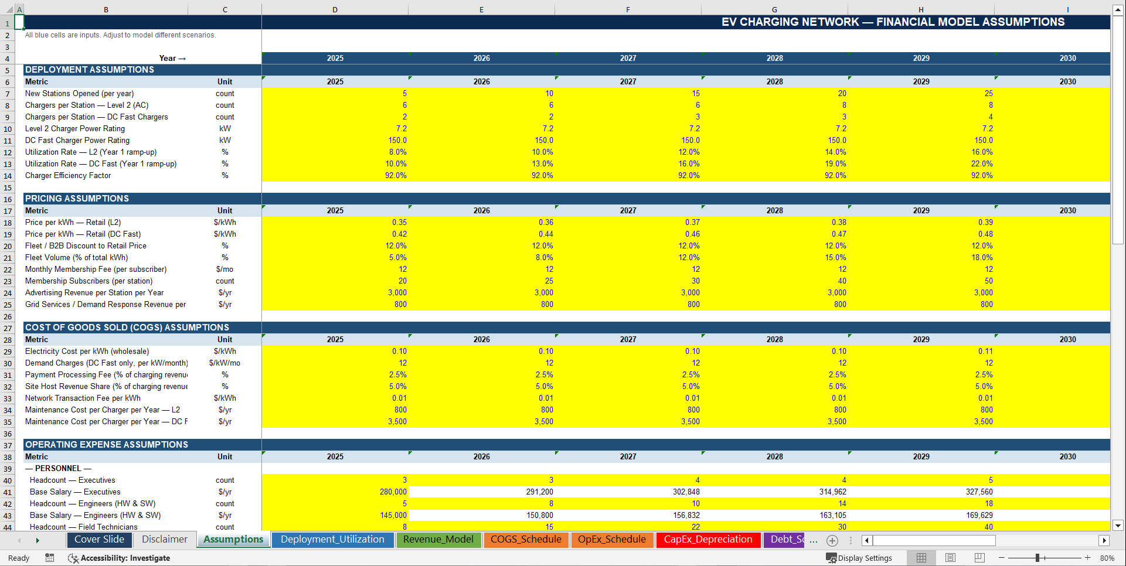Image resolution: width=1126 pixels, height=566 pixels.
Task: Select the COGS_Schedule tab
Action: click(526, 540)
